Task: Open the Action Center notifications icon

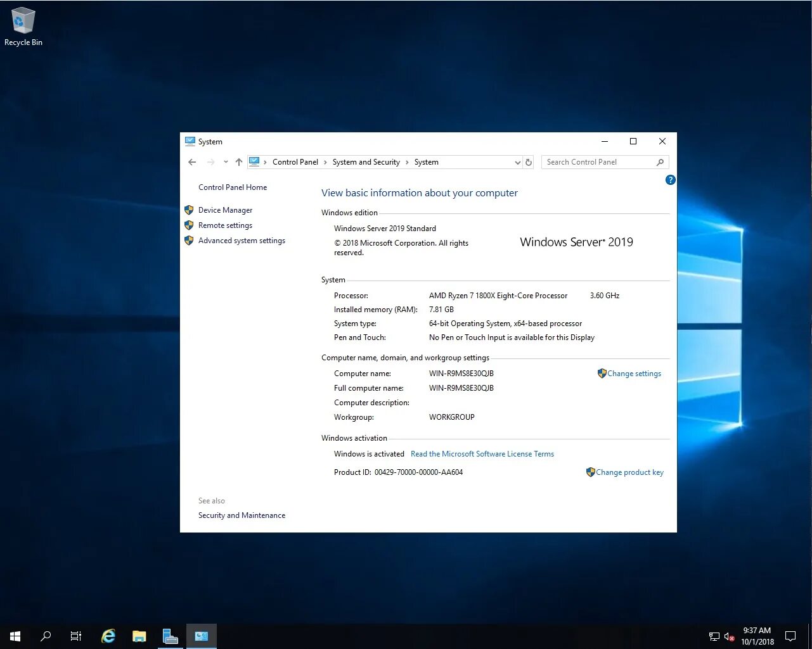Action: point(790,636)
